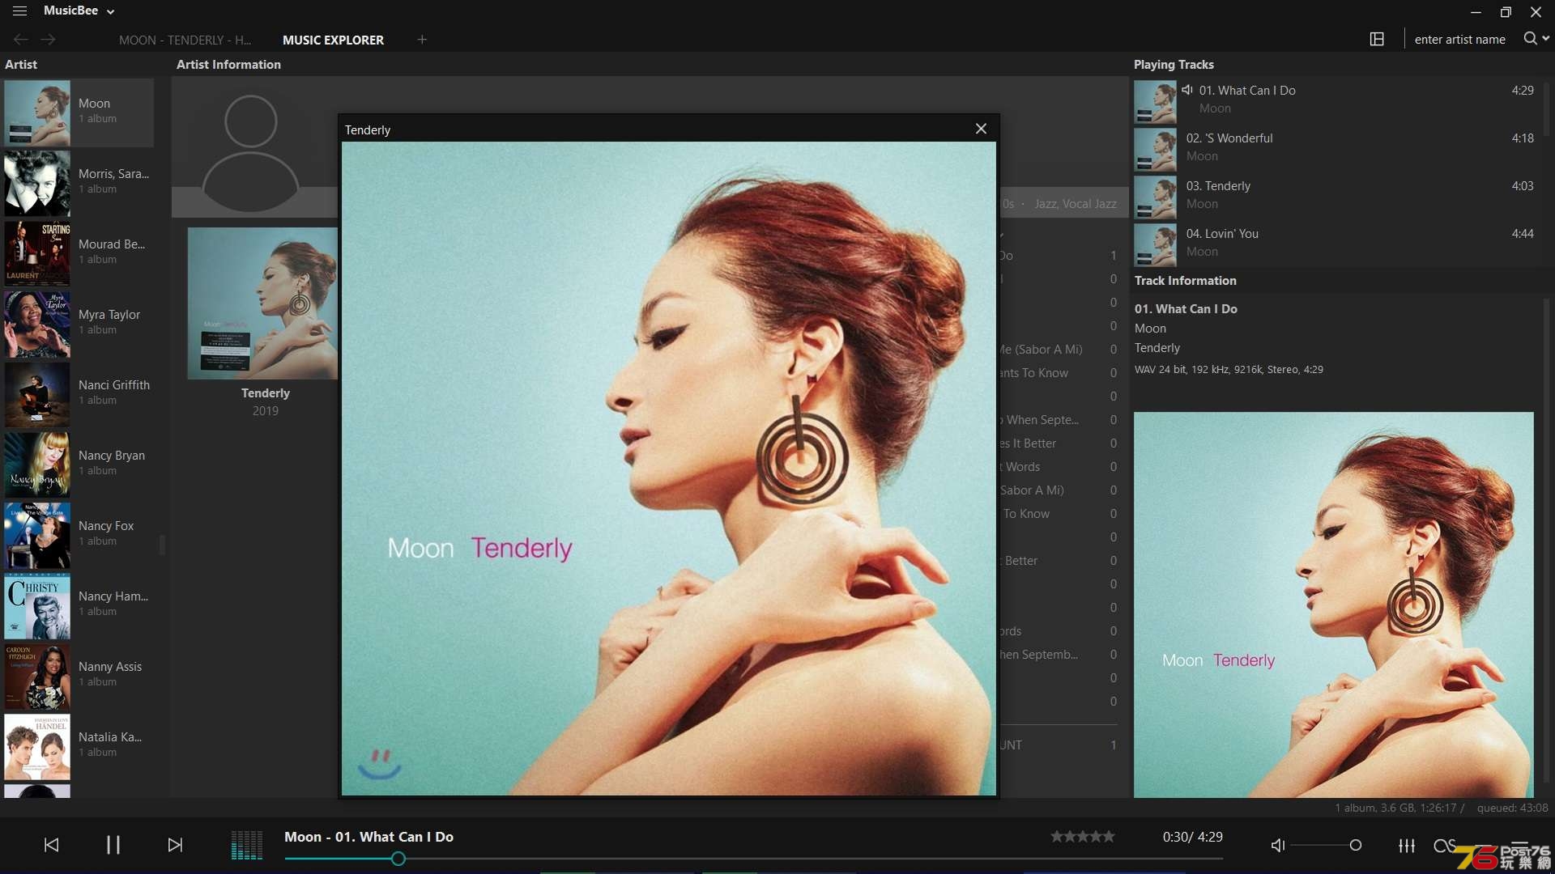Focus the enter artist name search field
Image resolution: width=1555 pixels, height=874 pixels.
click(1459, 39)
